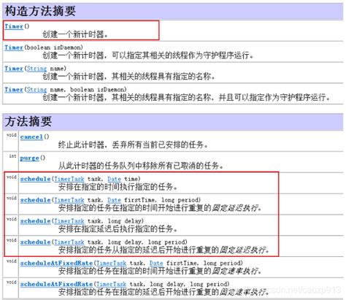This screenshot has width=346, height=300.
Task: Click the 构造方法摘要 section heading
Action: (x=40, y=11)
